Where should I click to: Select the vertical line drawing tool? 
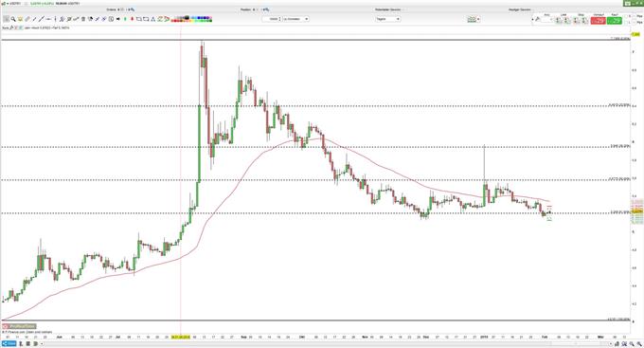pyautogui.click(x=56, y=19)
